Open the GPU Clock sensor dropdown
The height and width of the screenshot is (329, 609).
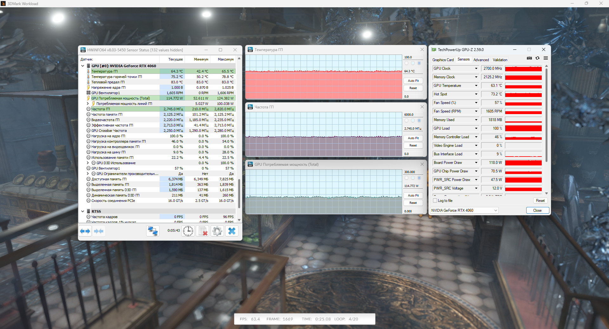point(476,68)
